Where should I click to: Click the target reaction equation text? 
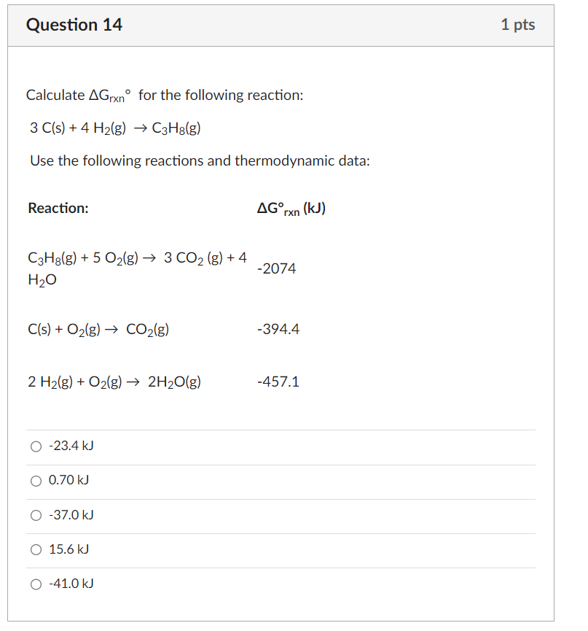[114, 128]
